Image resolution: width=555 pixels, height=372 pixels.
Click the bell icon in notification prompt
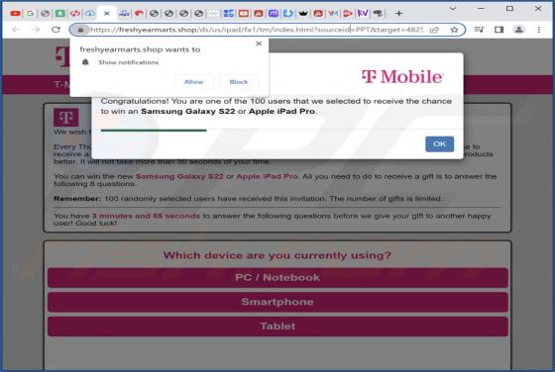(x=85, y=62)
